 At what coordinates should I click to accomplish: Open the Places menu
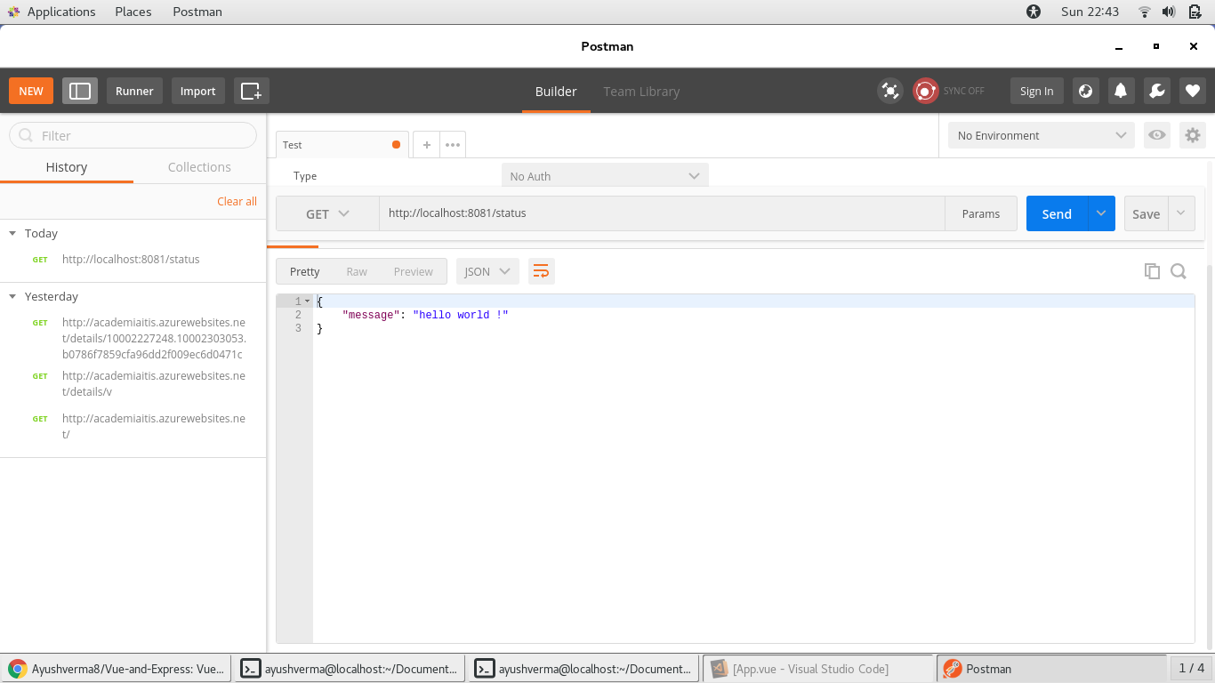(133, 12)
